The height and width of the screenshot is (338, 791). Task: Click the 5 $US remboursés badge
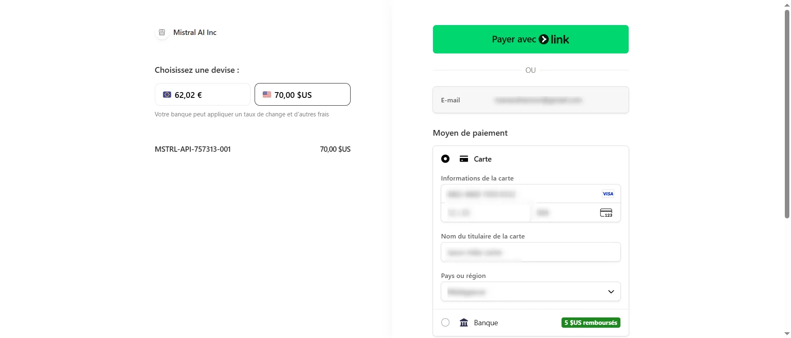[x=591, y=323]
